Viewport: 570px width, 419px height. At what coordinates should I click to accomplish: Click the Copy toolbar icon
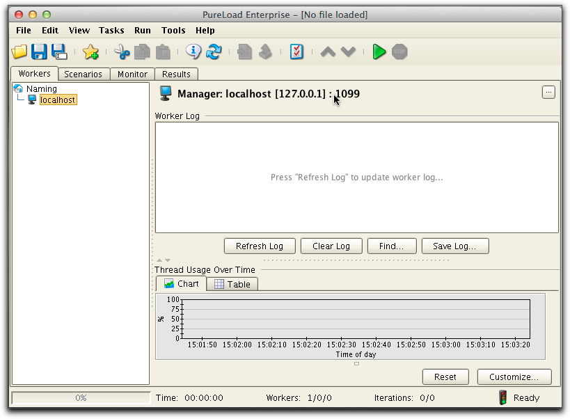[x=142, y=52]
